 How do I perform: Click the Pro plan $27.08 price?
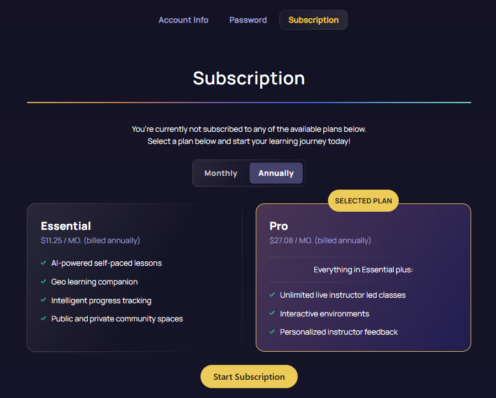click(320, 240)
